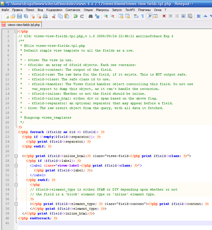Zoom out with the magnifier minus icon
Viewport: 212px width, 230px height.
click(x=112, y=16)
